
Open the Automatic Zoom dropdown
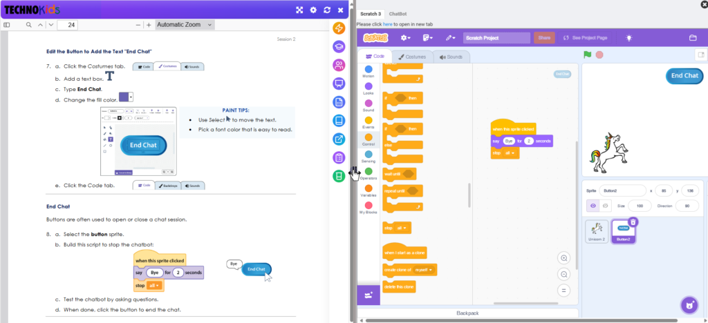184,25
